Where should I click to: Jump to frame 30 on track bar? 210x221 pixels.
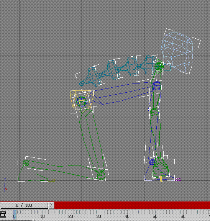pos(99,216)
